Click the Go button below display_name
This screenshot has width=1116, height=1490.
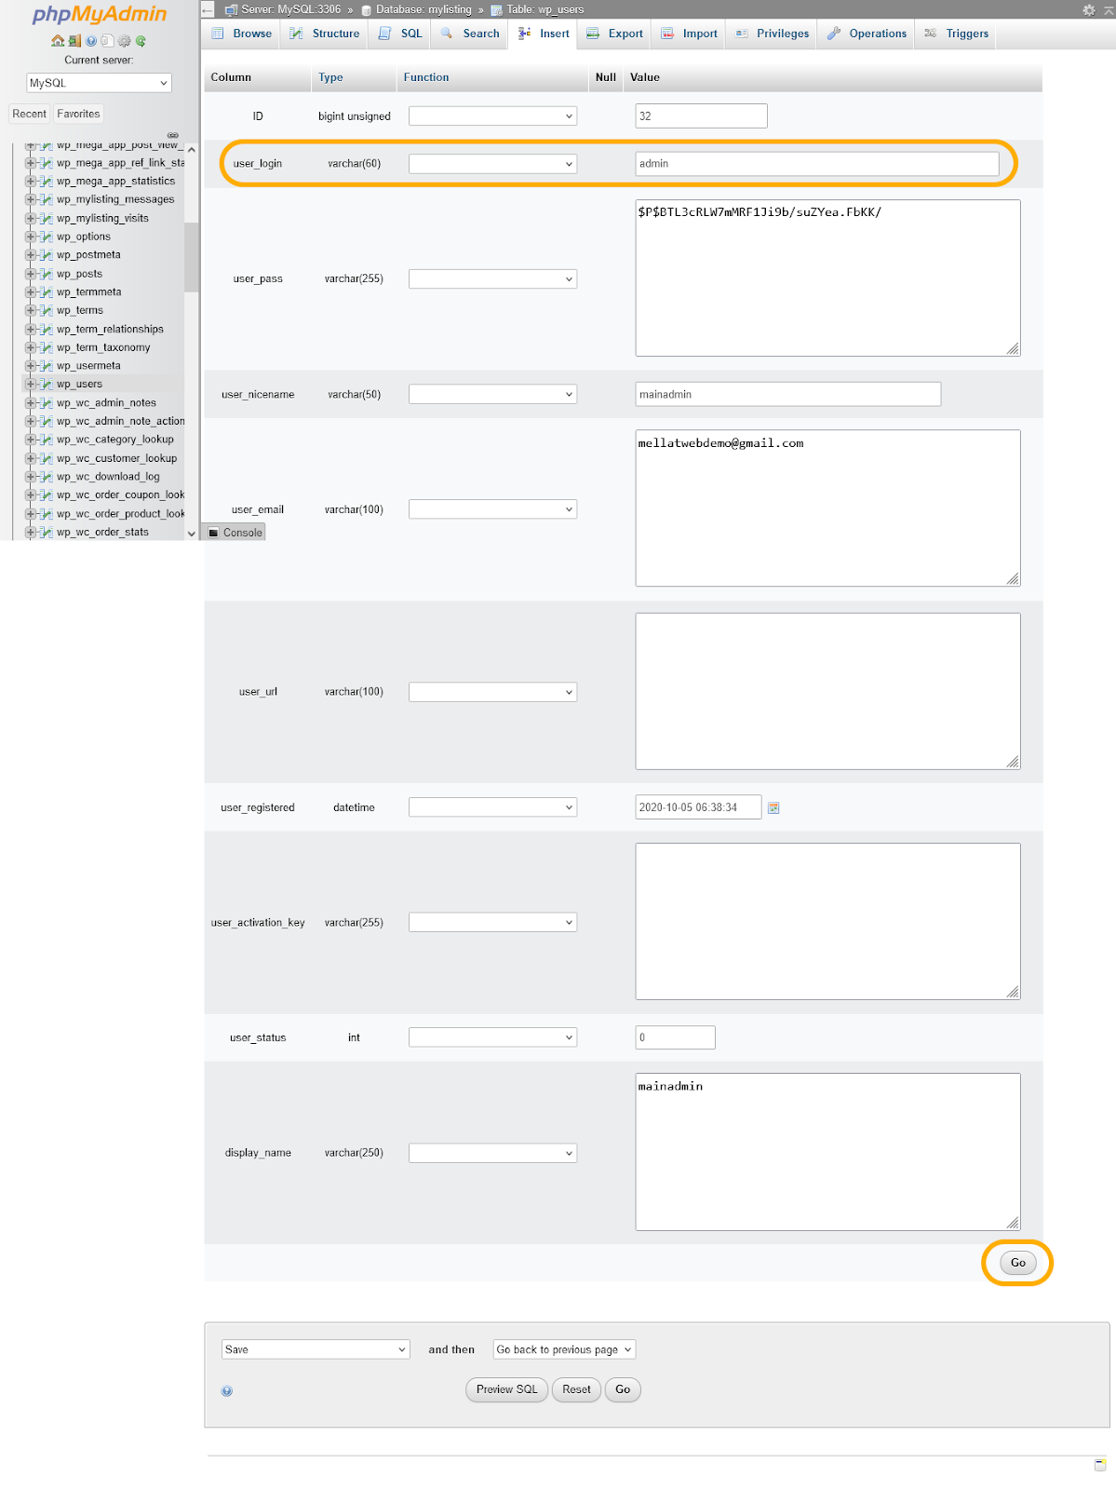point(1018,1263)
